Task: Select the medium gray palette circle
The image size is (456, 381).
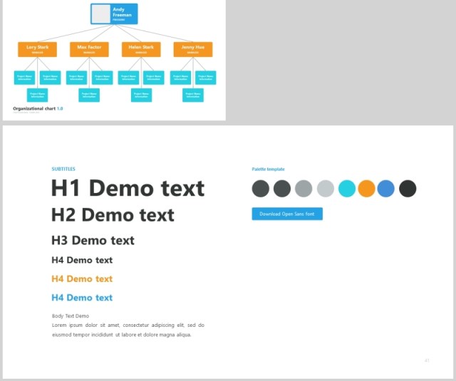Action: click(x=304, y=189)
